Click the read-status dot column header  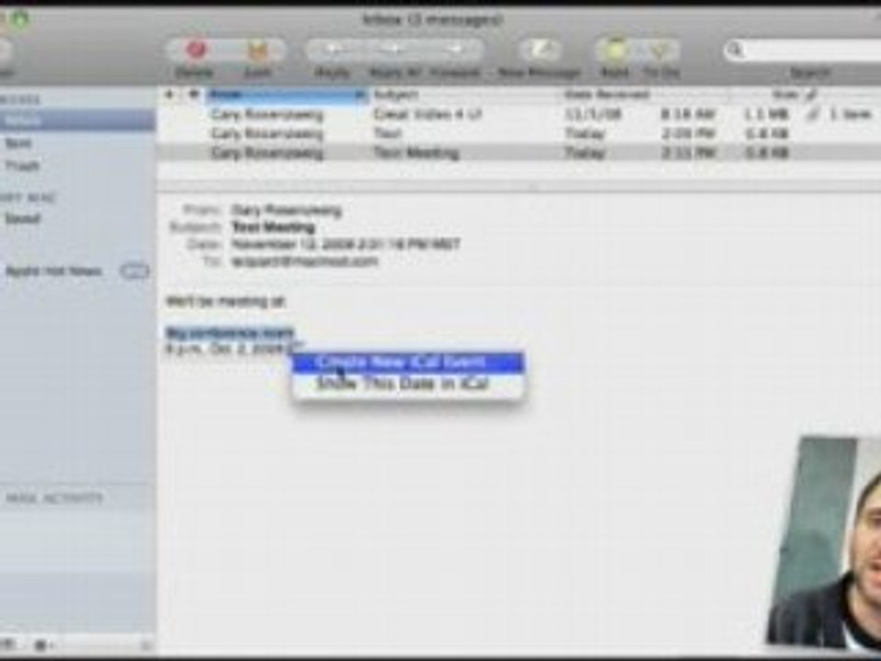tap(169, 95)
